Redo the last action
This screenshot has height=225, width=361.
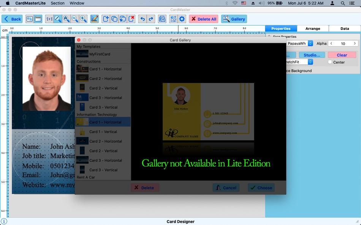point(151,19)
